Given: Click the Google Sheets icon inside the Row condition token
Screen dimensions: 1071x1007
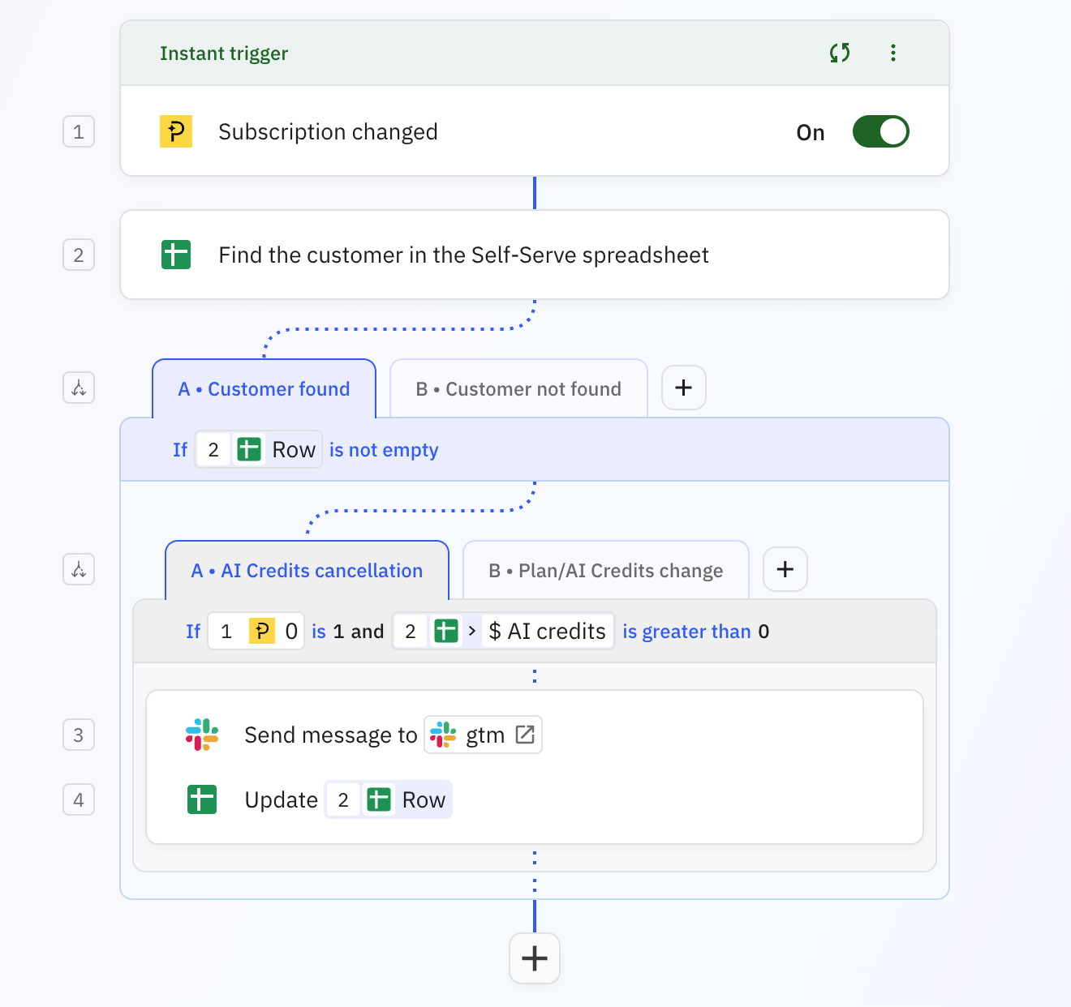Looking at the screenshot, I should (x=249, y=448).
